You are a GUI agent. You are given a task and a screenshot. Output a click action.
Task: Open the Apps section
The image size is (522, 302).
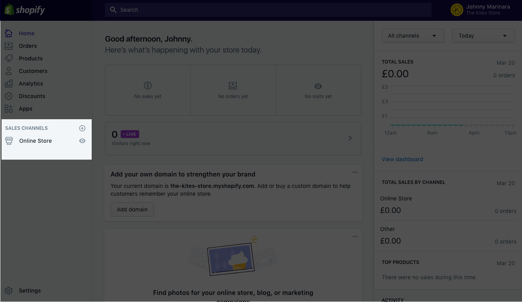click(x=25, y=109)
